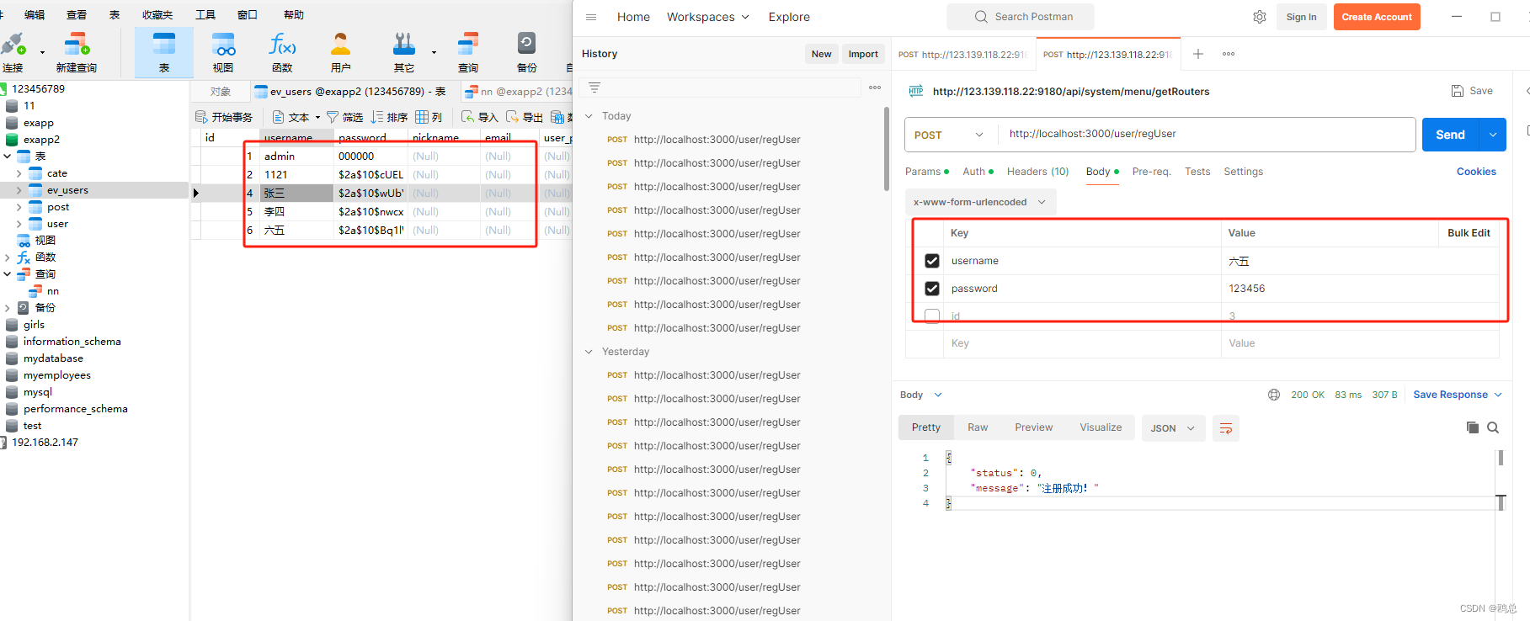Click the Save request icon button
The width and height of the screenshot is (1530, 621).
1472,91
